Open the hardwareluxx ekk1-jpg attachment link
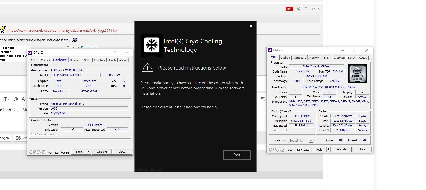 coord(62,30)
